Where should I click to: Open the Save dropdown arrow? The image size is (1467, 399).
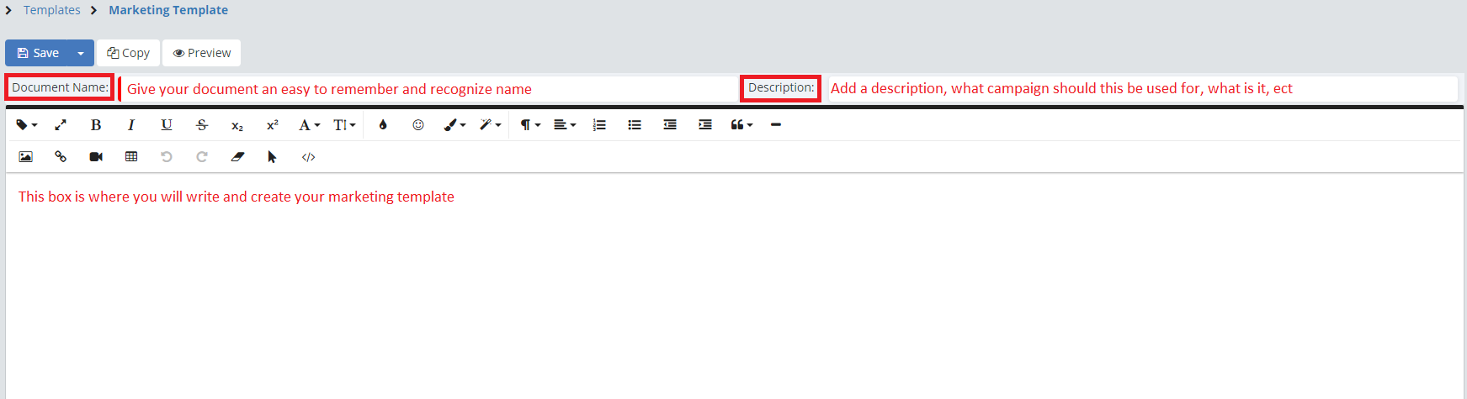(x=81, y=53)
